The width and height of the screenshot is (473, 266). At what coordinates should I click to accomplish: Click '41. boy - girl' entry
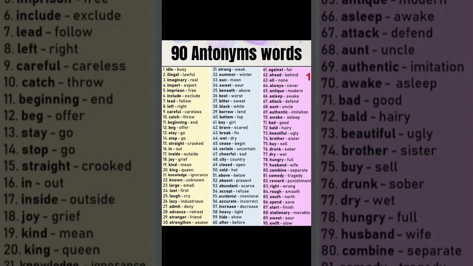pyautogui.click(x=224, y=122)
